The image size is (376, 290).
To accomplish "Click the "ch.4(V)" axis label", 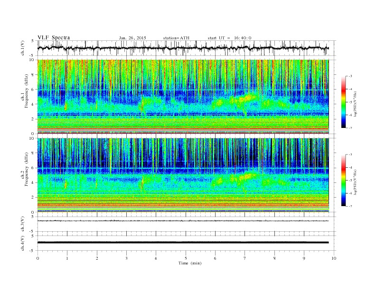I will click(x=22, y=243).
